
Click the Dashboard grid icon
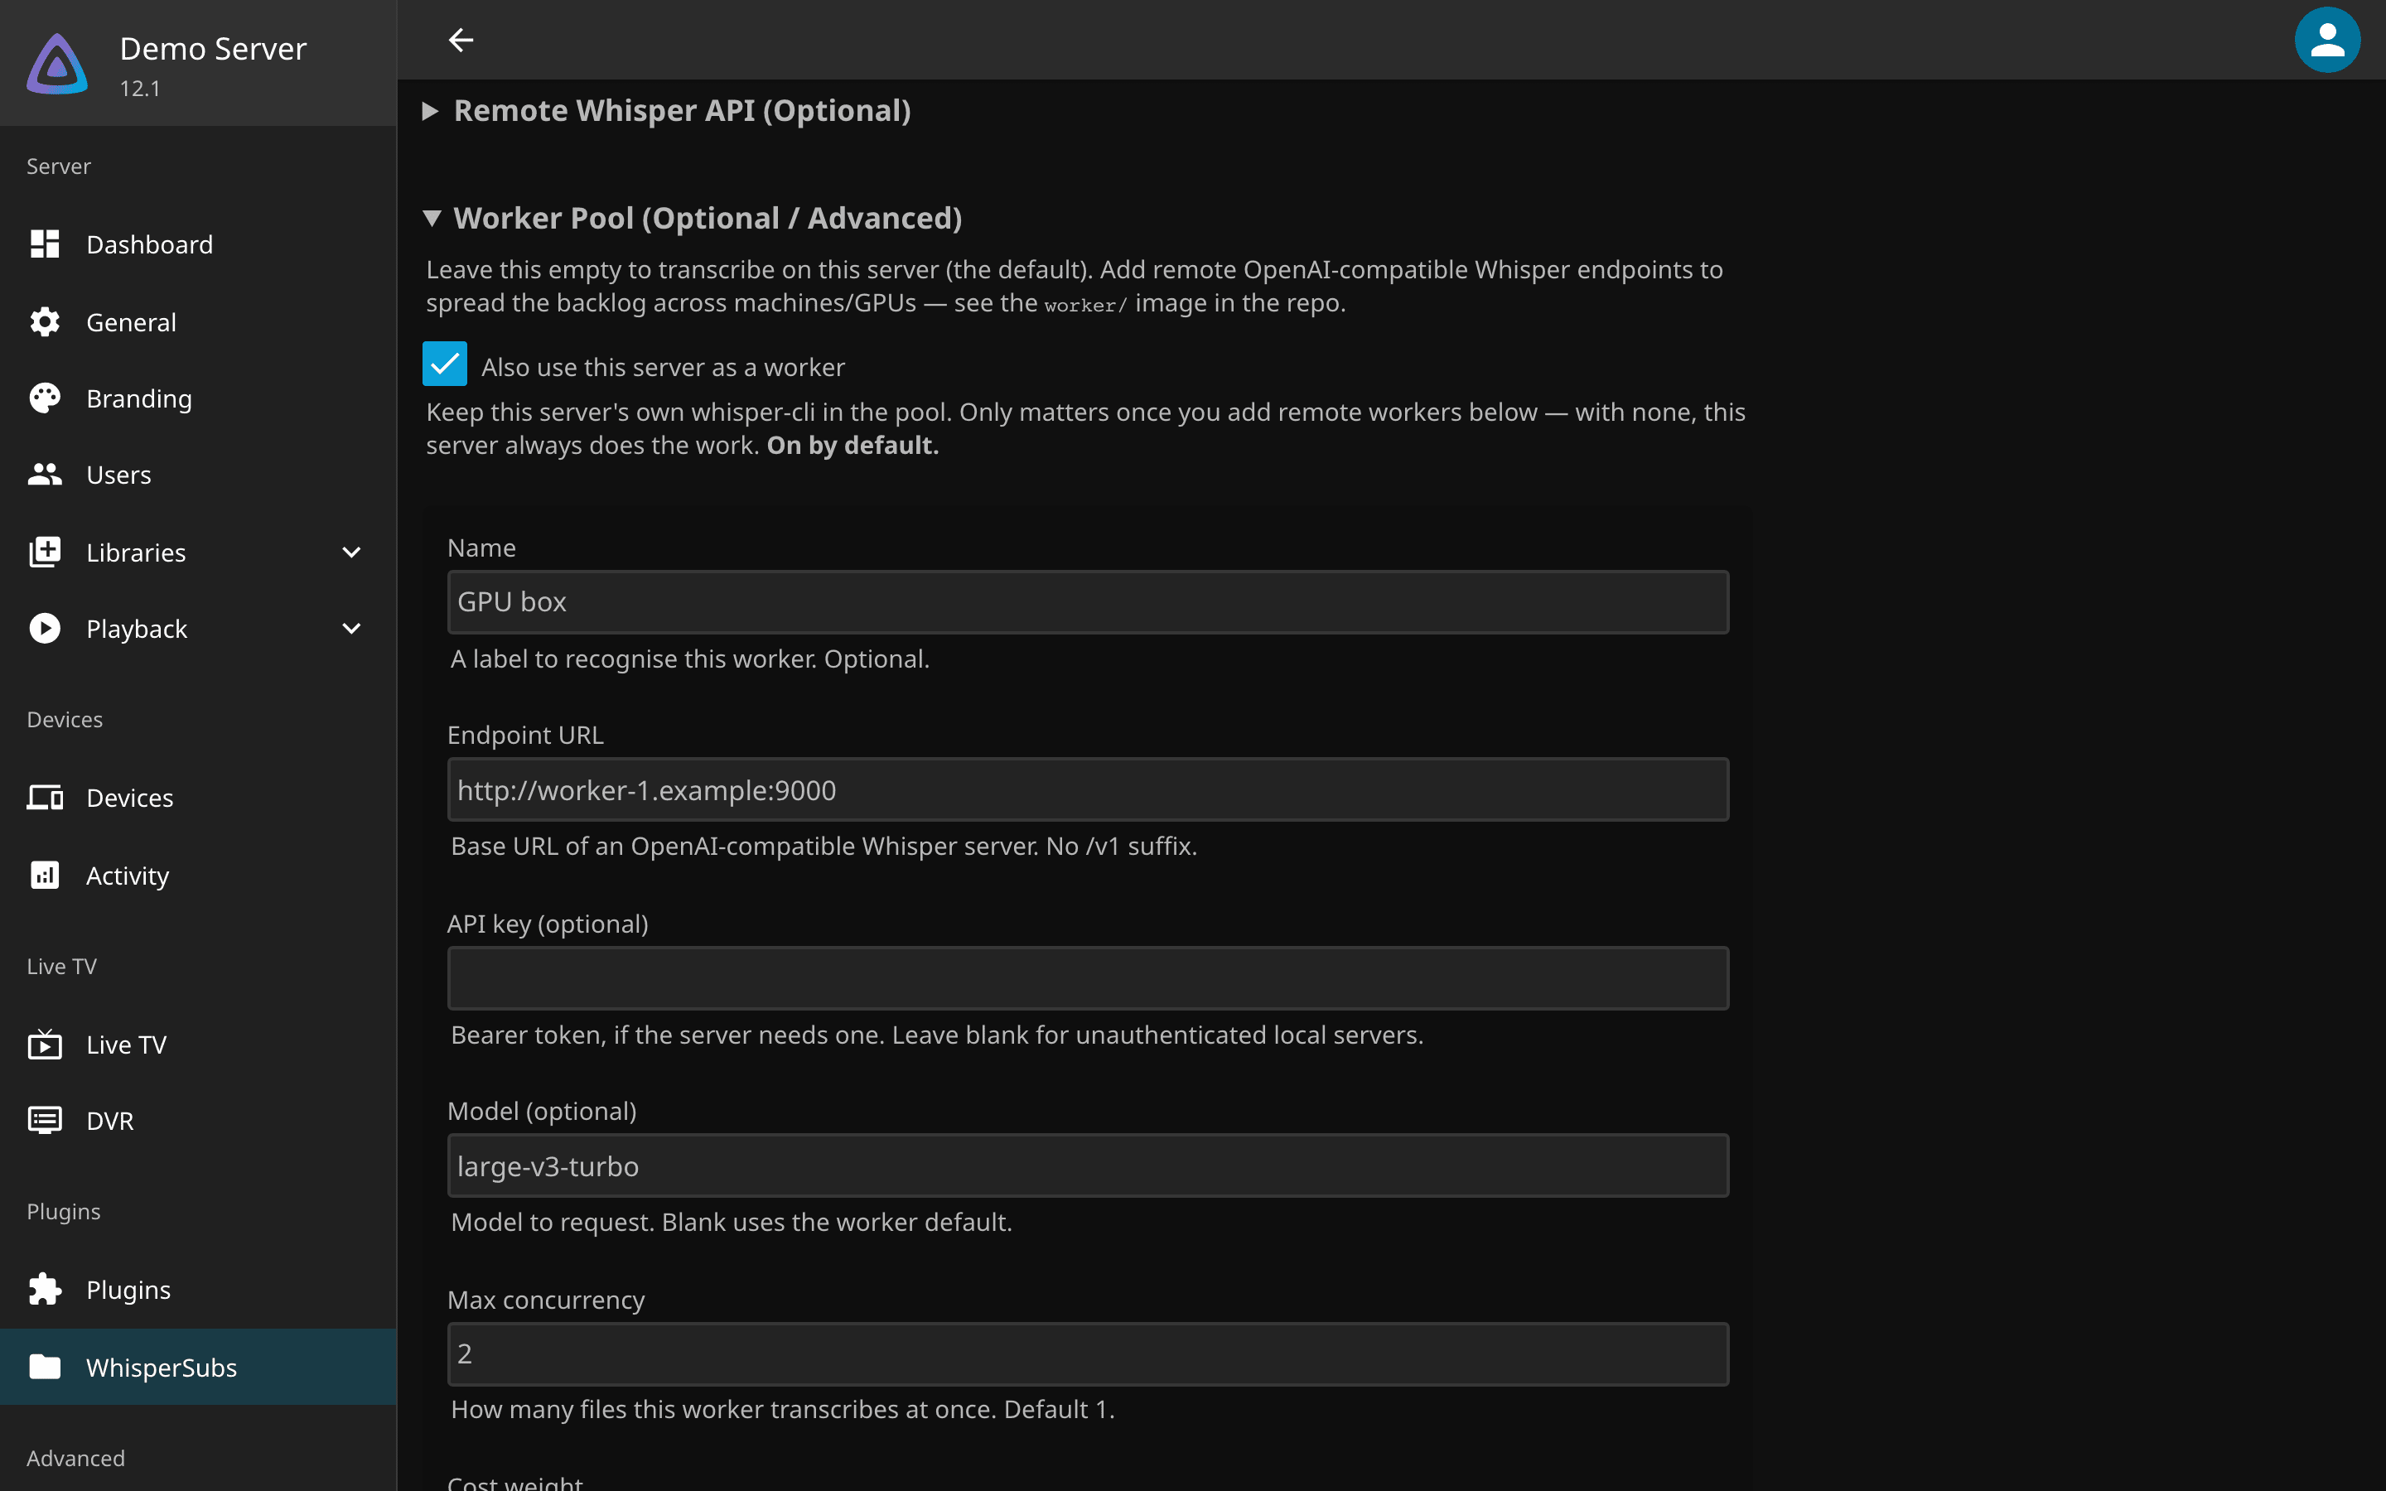click(45, 244)
